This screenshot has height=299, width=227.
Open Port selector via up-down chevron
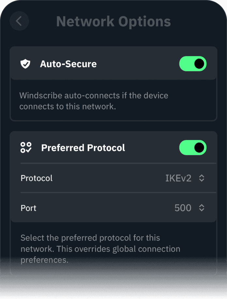click(x=202, y=208)
